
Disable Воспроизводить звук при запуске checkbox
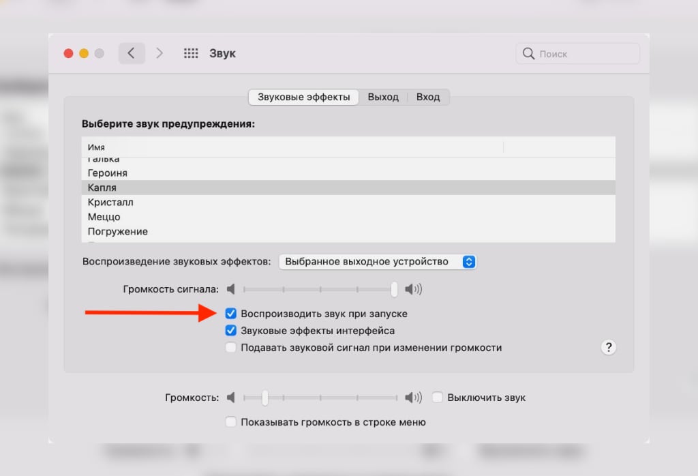pyautogui.click(x=230, y=314)
